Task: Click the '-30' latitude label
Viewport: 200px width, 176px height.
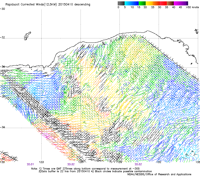Action: [2, 9]
